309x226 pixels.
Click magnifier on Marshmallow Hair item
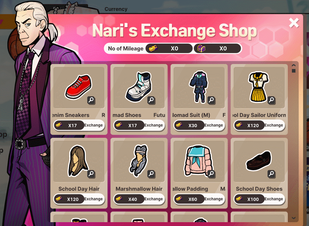(151, 174)
